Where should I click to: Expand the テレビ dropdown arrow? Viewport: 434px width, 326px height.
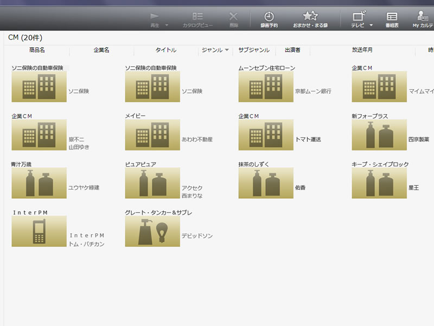(x=371, y=25)
